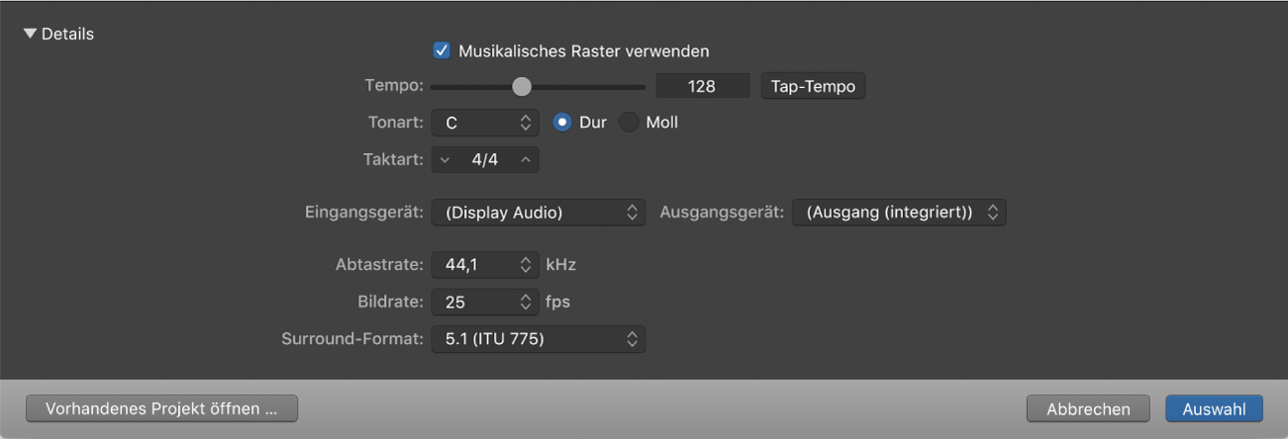Open the Abtastrate sample rate dropdown
Screen dimensions: 1288x439
coord(485,265)
